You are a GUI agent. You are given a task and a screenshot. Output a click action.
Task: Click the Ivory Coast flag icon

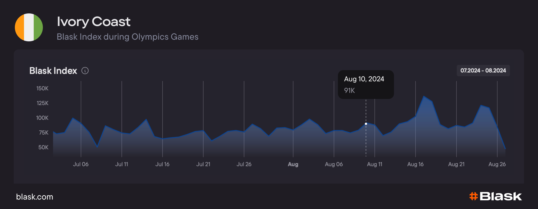pyautogui.click(x=29, y=27)
